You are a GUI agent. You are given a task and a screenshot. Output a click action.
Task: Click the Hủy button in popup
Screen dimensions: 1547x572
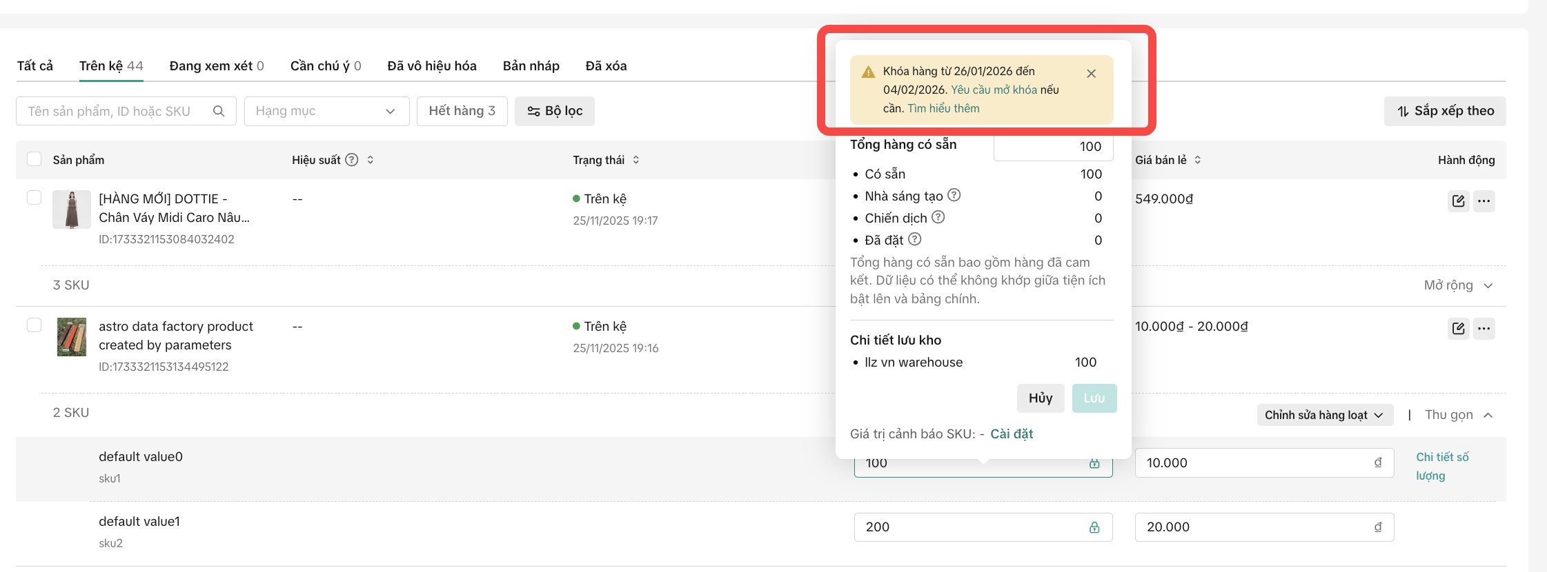pos(1040,398)
